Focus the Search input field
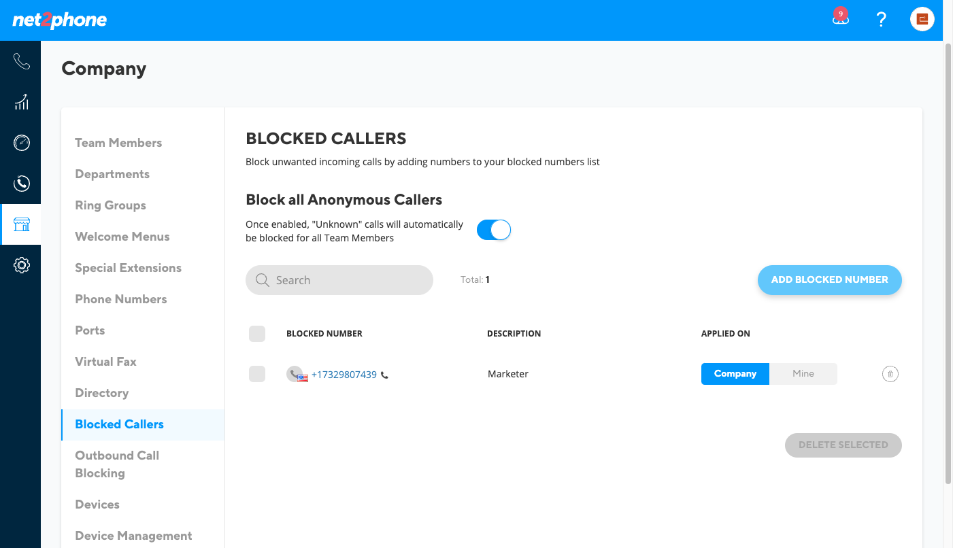Image resolution: width=953 pixels, height=548 pixels. point(339,280)
